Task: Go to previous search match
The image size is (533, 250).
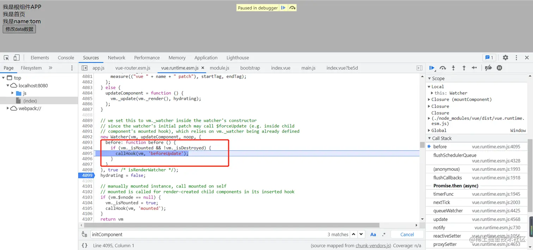Action: [x=354, y=235]
